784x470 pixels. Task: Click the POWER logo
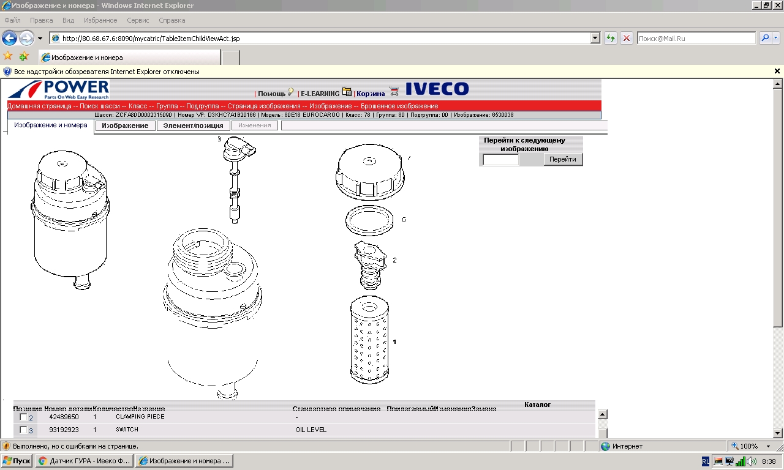[x=58, y=90]
